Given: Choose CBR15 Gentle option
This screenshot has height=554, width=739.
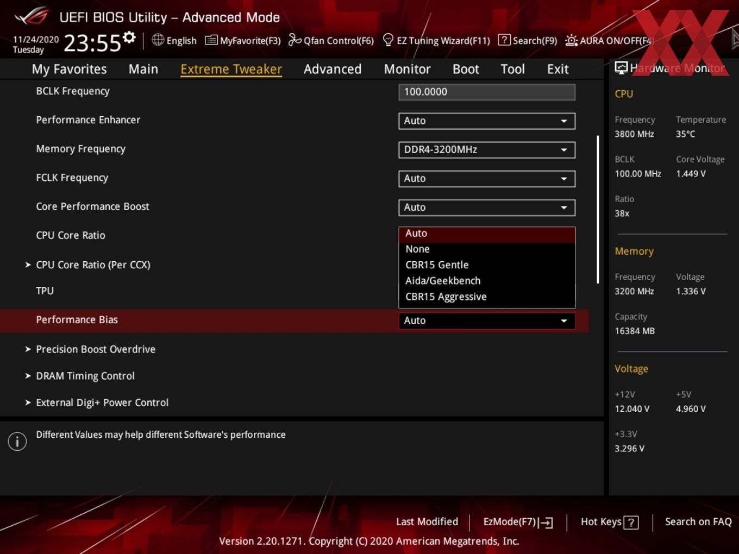Looking at the screenshot, I should point(487,265).
